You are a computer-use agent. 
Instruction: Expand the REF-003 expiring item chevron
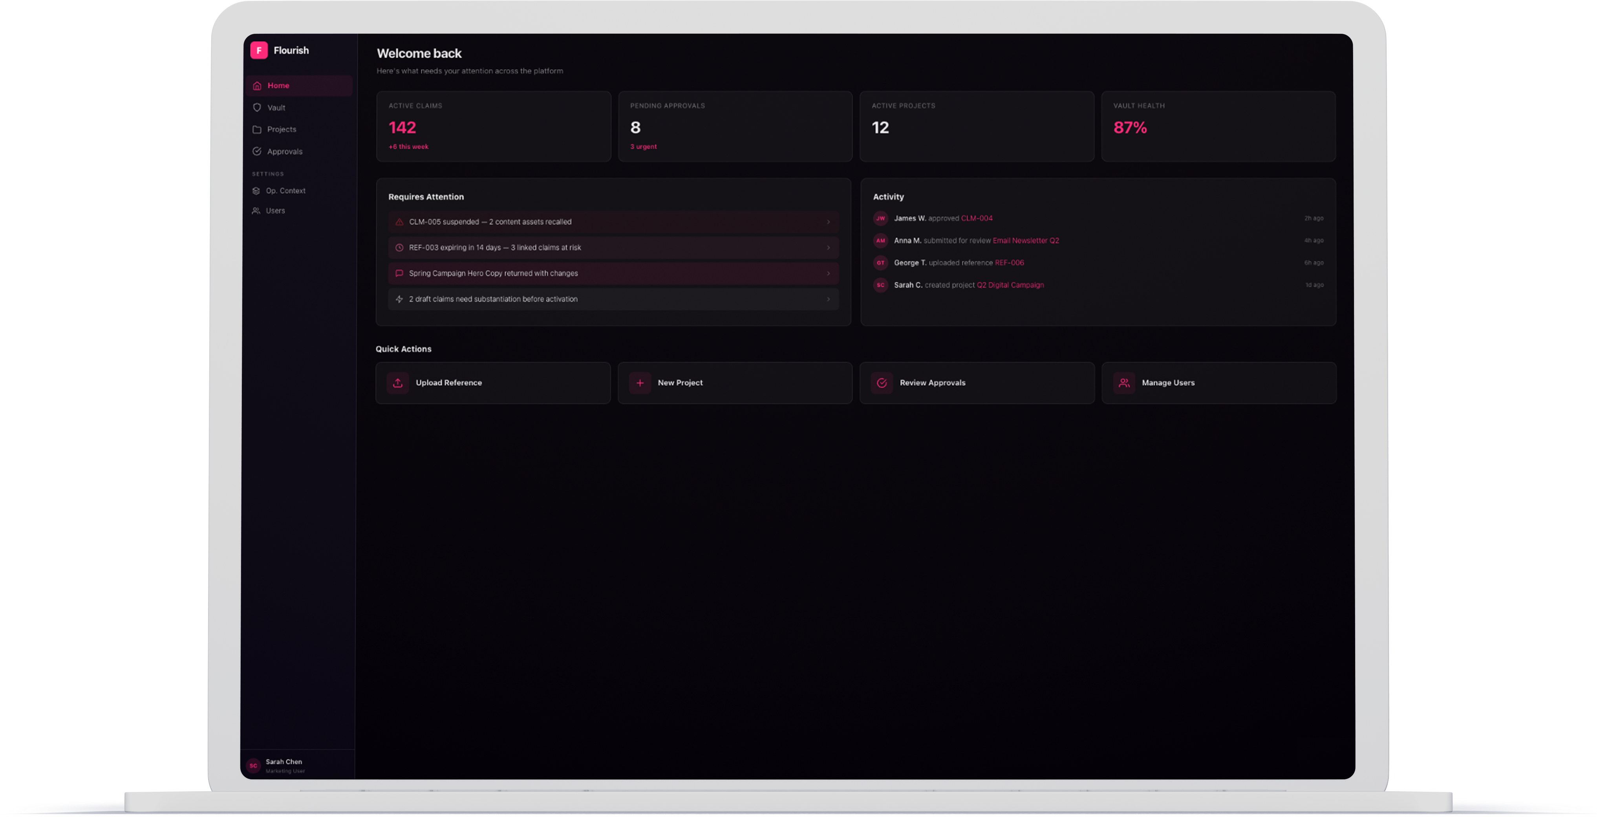[828, 247]
